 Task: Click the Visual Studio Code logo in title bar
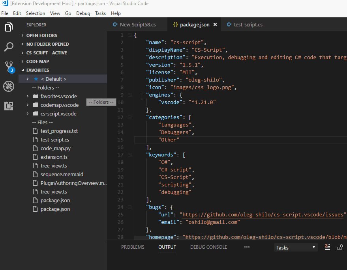click(x=5, y=3)
